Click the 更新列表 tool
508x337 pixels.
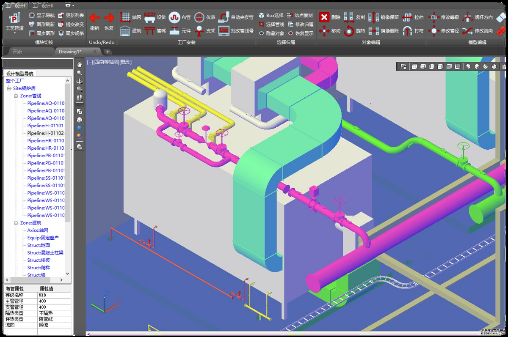pyautogui.click(x=71, y=15)
